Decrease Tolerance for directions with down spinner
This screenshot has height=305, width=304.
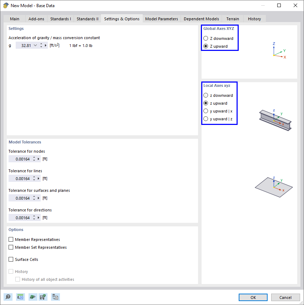coord(34,219)
